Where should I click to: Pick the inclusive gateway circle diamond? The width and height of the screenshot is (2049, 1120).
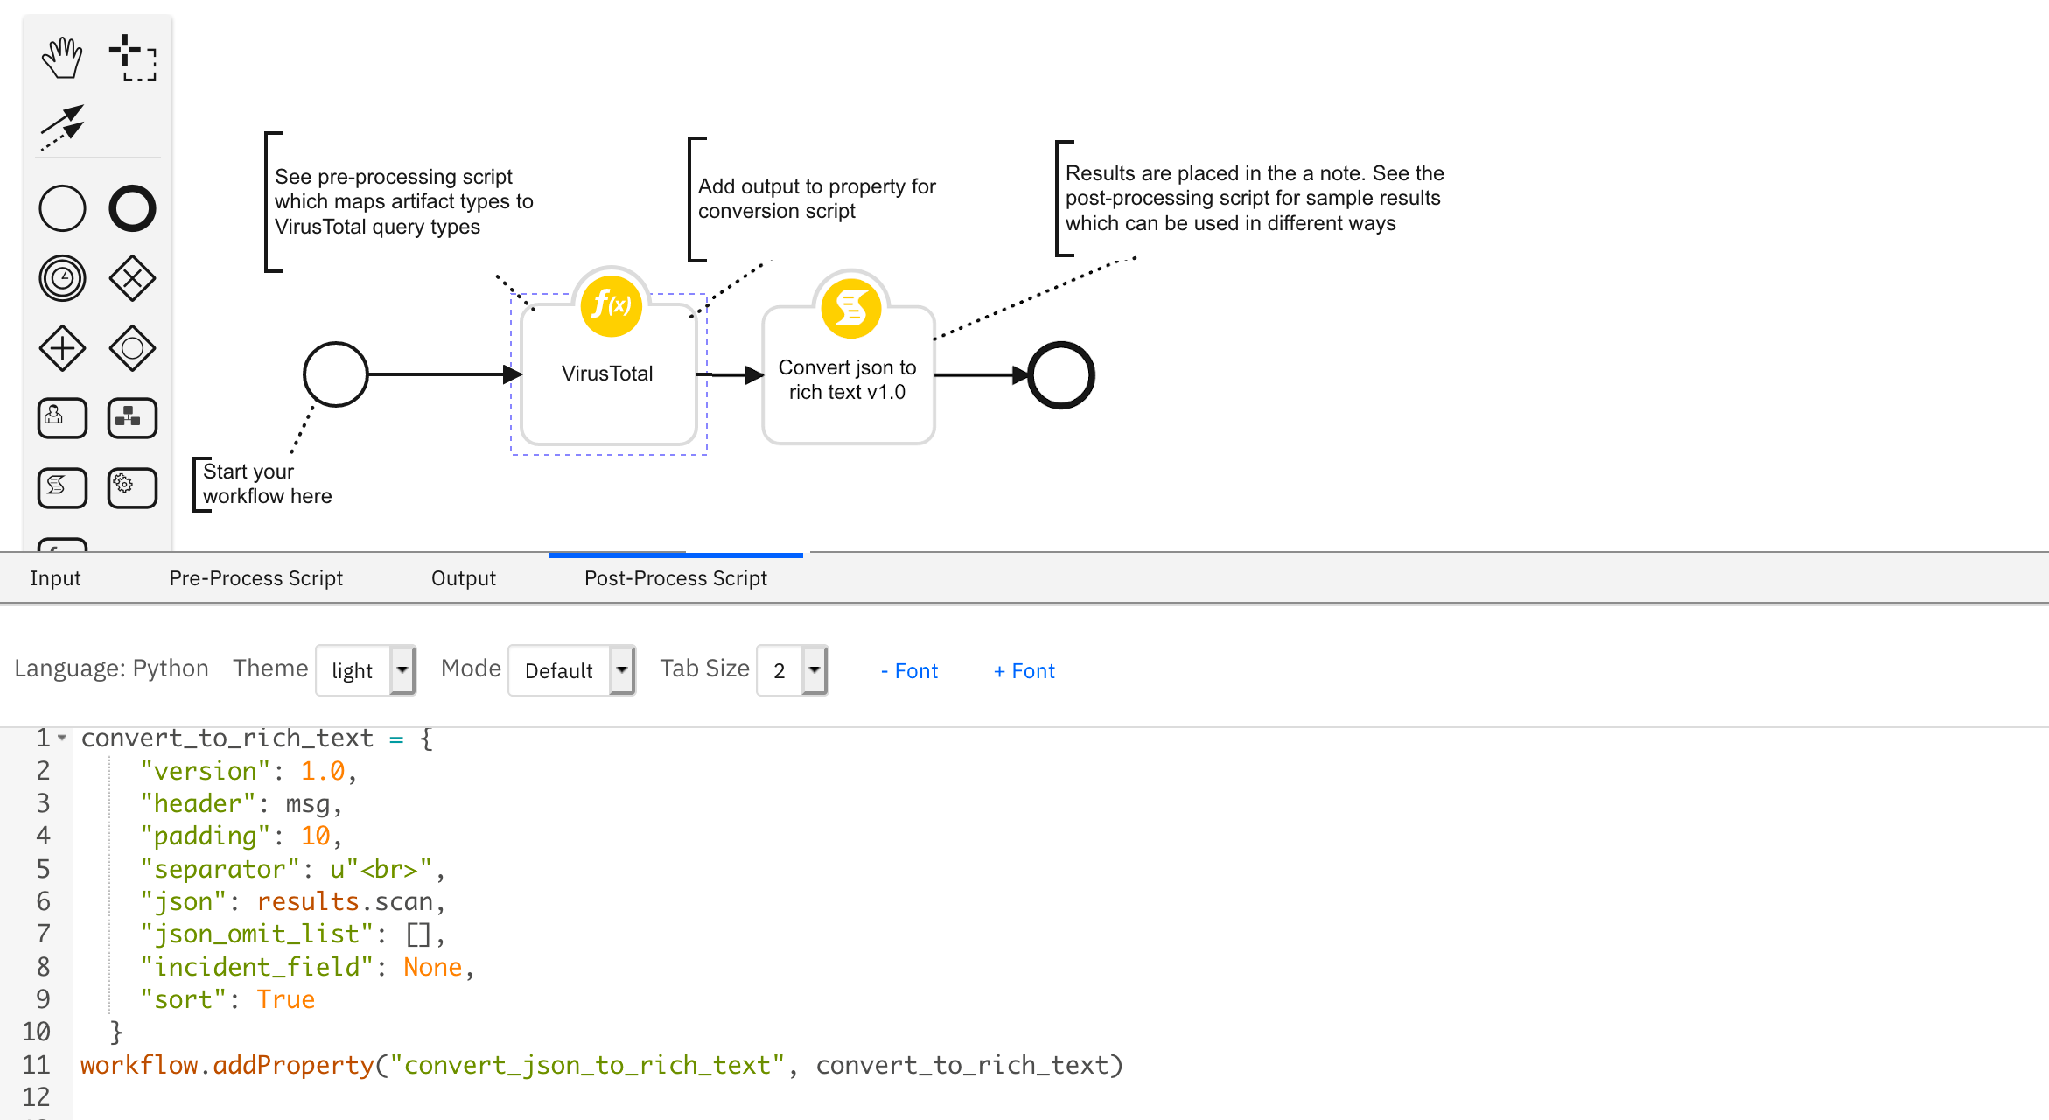click(x=132, y=348)
